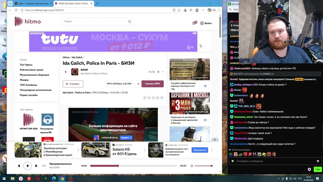The height and width of the screenshot is (182, 323).
Task: Click the Записаться ad button
Action: (x=200, y=150)
